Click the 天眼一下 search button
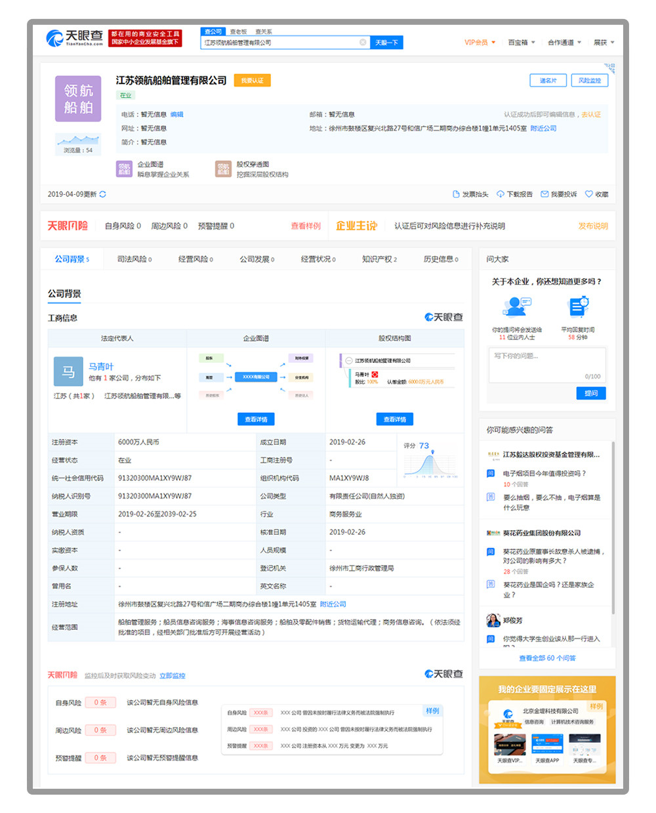Screen dimensions: 656x813 (386, 43)
